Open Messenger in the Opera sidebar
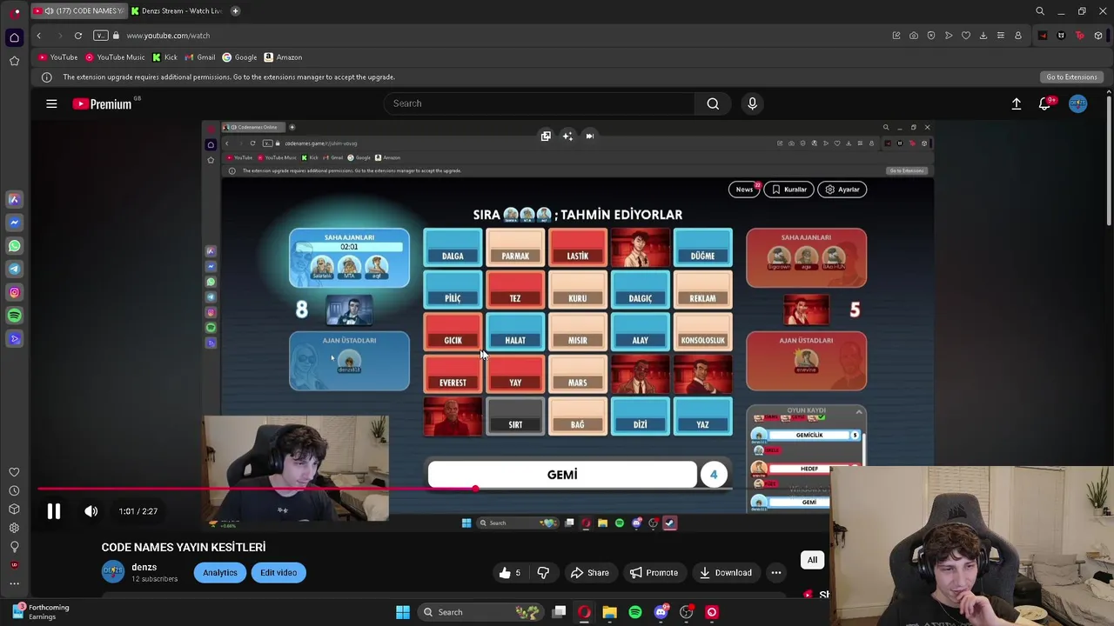This screenshot has height=626, width=1114. [14, 223]
